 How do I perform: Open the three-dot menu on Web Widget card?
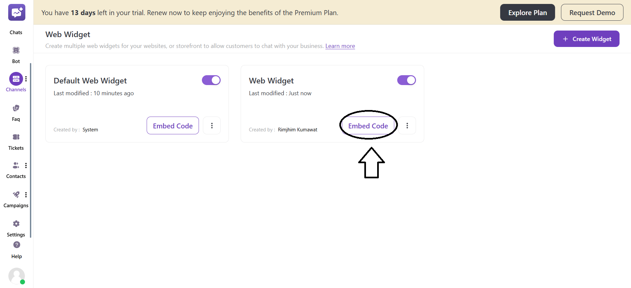pos(407,125)
